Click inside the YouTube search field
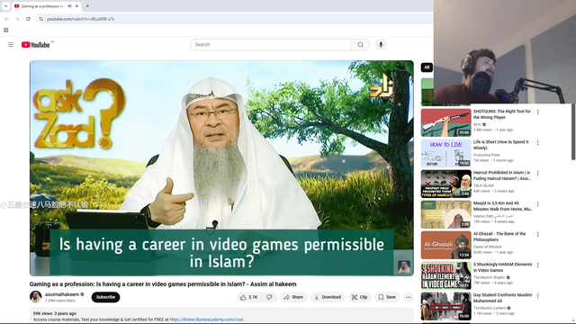This screenshot has width=576, height=324. [x=271, y=44]
